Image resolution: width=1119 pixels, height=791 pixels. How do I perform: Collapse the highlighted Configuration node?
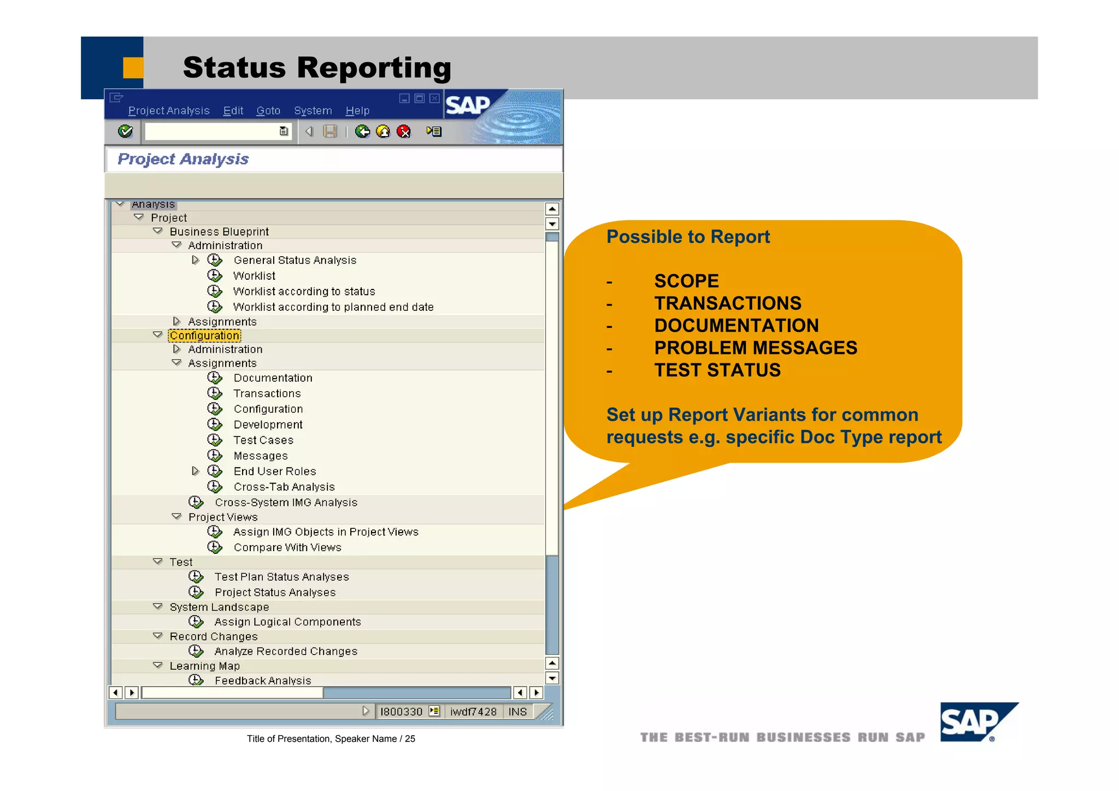pos(158,335)
